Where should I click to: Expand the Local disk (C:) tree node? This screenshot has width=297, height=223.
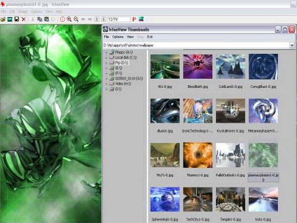tap(106, 57)
